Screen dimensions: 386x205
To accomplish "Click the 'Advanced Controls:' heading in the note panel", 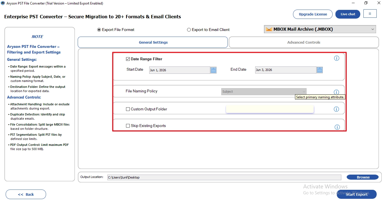I will 24,97.
